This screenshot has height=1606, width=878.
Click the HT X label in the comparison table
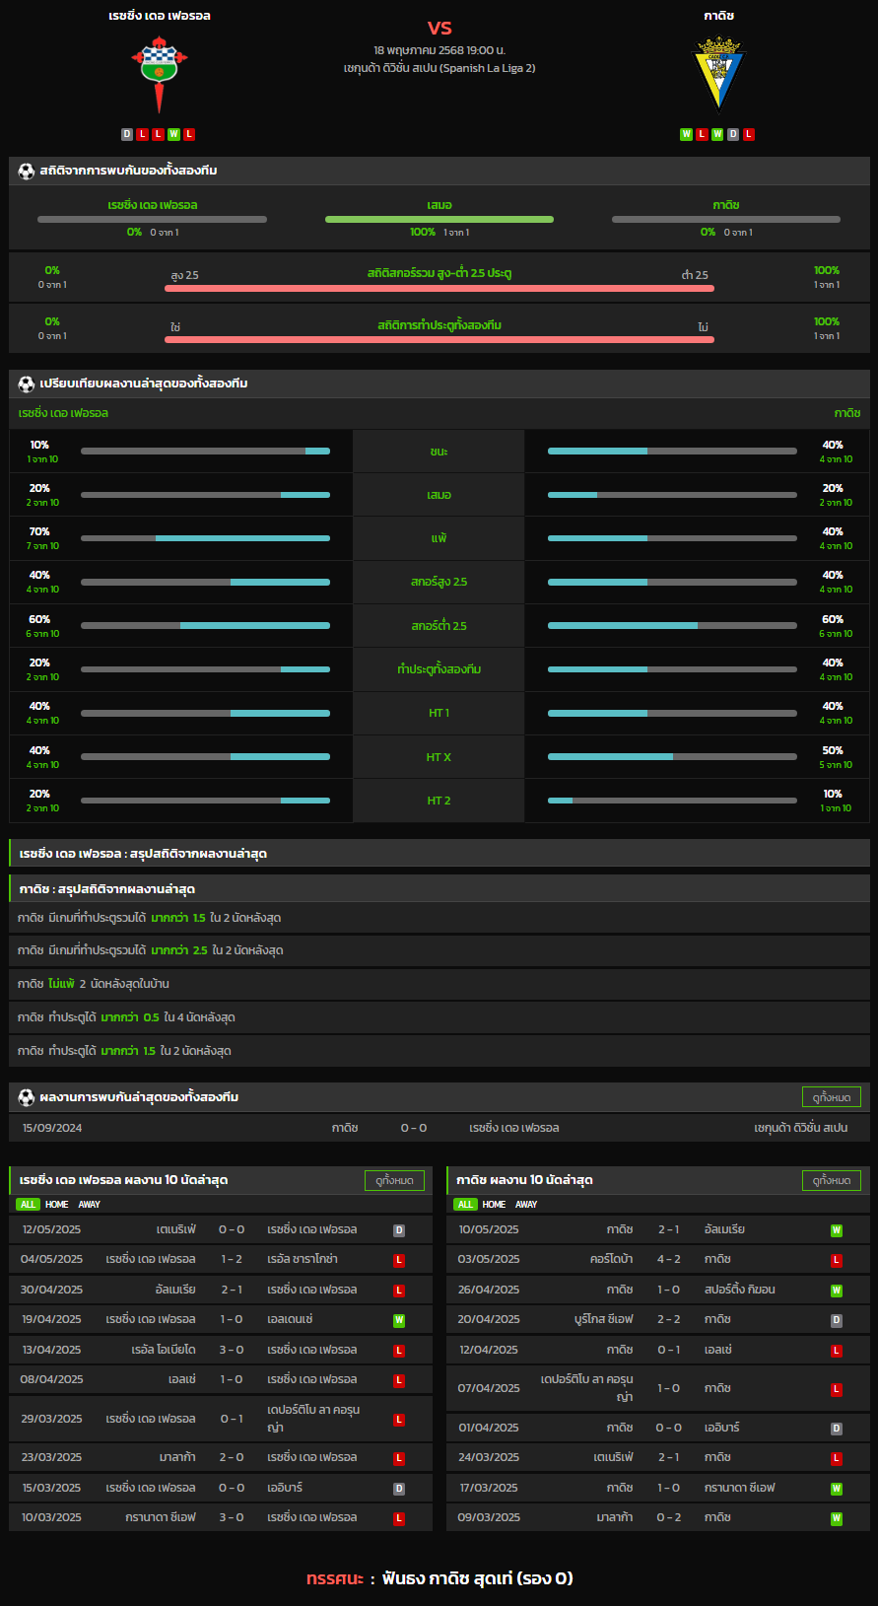(439, 757)
